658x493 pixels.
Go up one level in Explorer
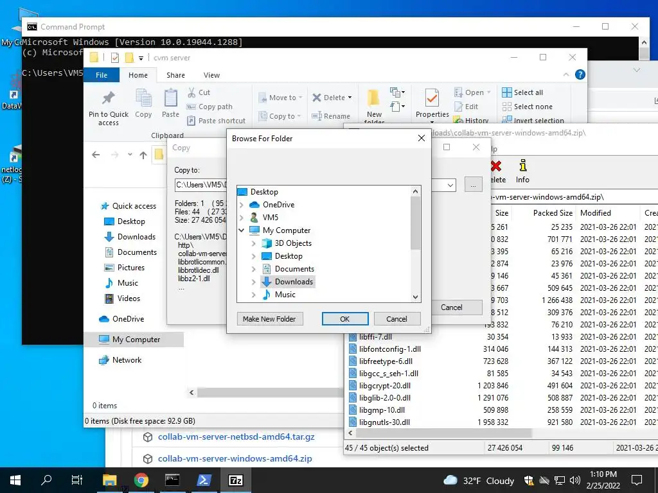tap(143, 155)
